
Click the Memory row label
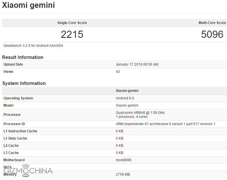tap(10, 175)
